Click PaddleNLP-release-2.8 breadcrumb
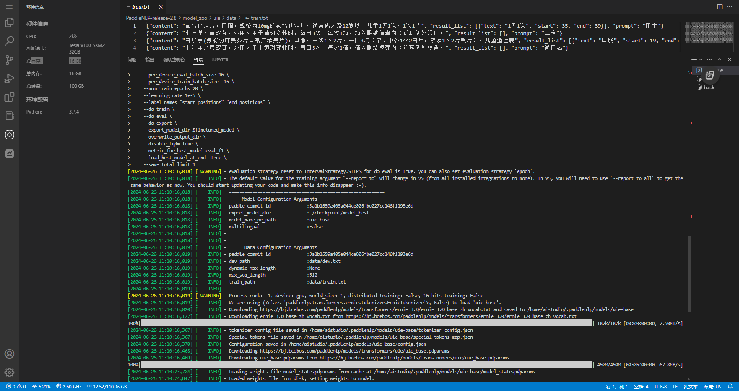 pos(151,18)
